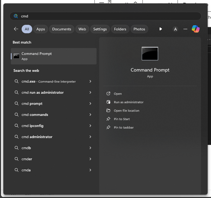The height and width of the screenshot is (198, 211).
Task: Choose Pin to taskbar
Action: [x=124, y=128]
